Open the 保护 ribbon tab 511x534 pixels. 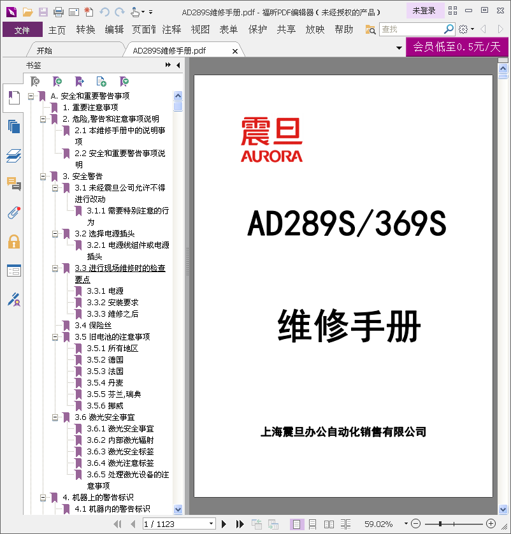pyautogui.click(x=257, y=29)
